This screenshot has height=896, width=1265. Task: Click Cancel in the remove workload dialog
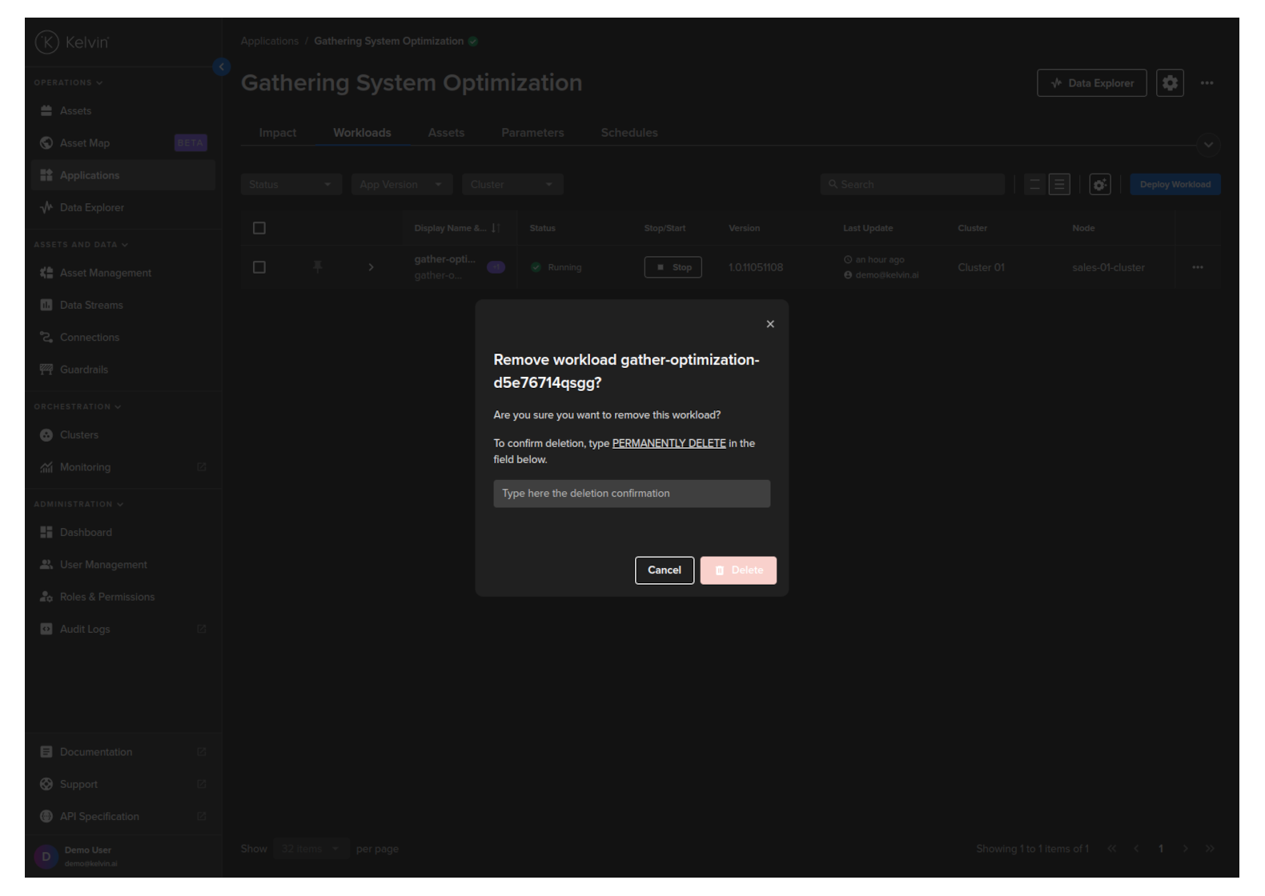(664, 570)
